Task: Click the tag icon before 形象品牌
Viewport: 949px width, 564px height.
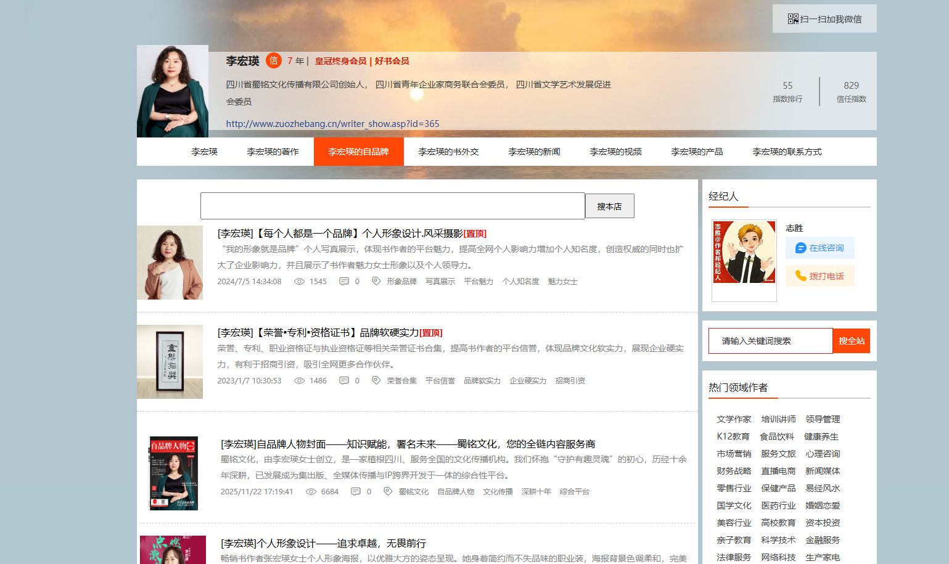Action: pos(376,282)
